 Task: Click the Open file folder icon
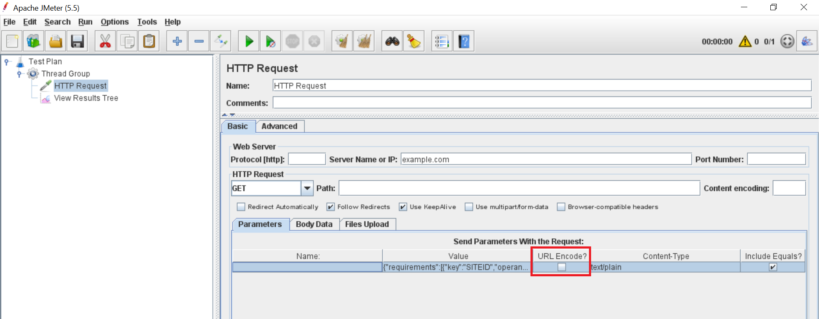[55, 41]
